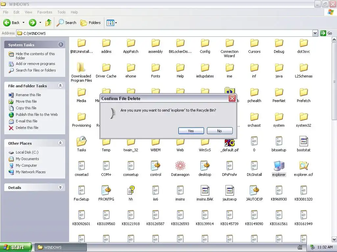Image resolution: width=337 pixels, height=252 pixels.
Task: Click the Start button
Action: 16,247
